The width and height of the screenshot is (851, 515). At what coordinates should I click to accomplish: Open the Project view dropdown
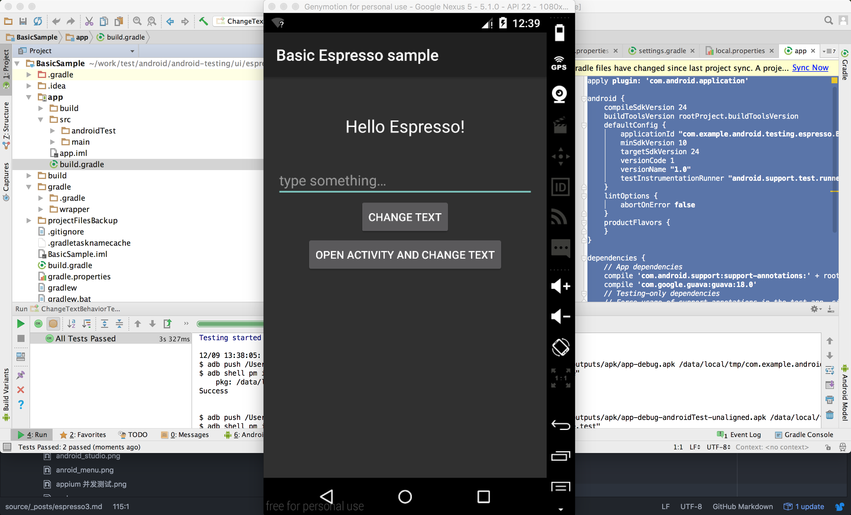tap(132, 51)
